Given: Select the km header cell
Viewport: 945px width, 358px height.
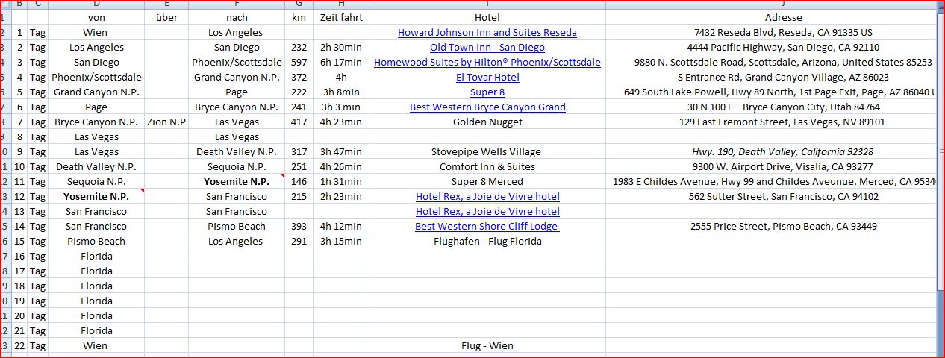Looking at the screenshot, I should click(299, 17).
